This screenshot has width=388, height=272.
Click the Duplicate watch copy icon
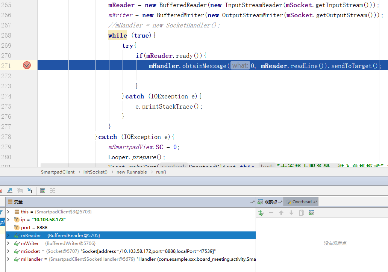click(302, 213)
